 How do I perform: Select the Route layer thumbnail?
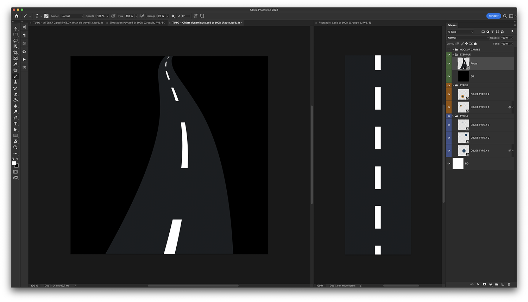tap(463, 63)
